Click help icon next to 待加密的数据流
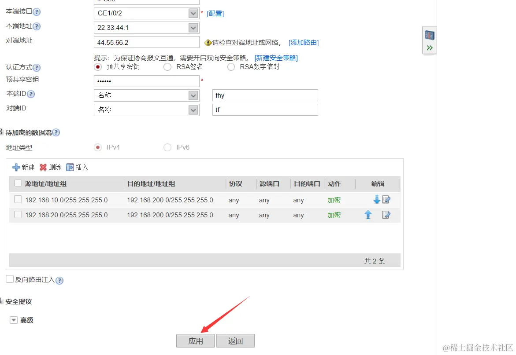The width and height of the screenshot is (516, 355). [56, 133]
